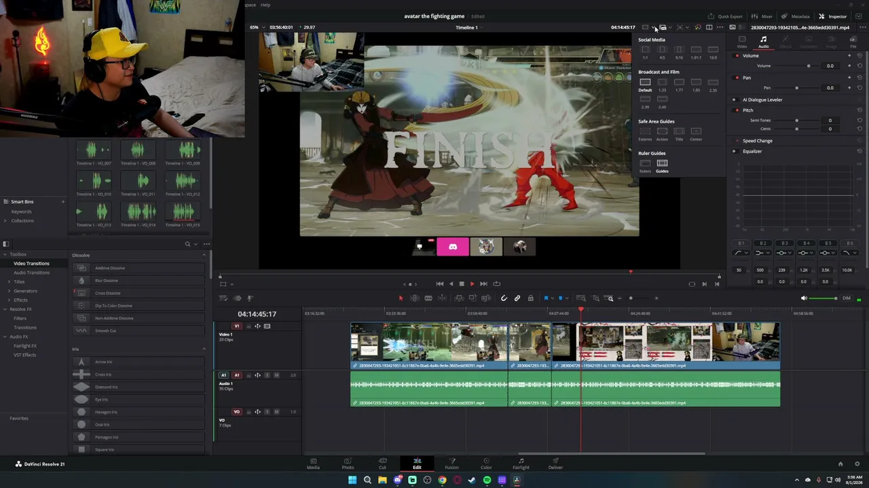Collapse the Audio FX tree
Viewport: 869px width, 488px height.
5,336
